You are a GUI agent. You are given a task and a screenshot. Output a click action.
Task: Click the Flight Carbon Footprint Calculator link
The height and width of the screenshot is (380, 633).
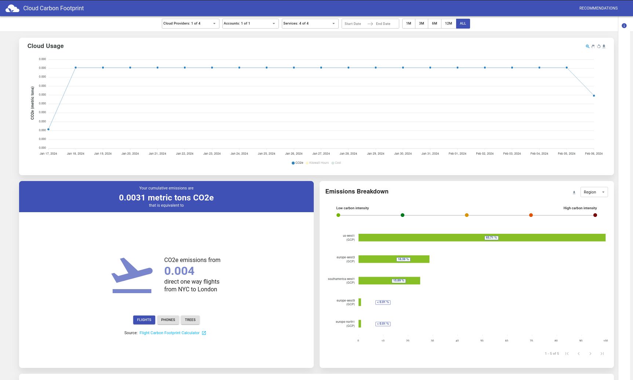click(170, 333)
